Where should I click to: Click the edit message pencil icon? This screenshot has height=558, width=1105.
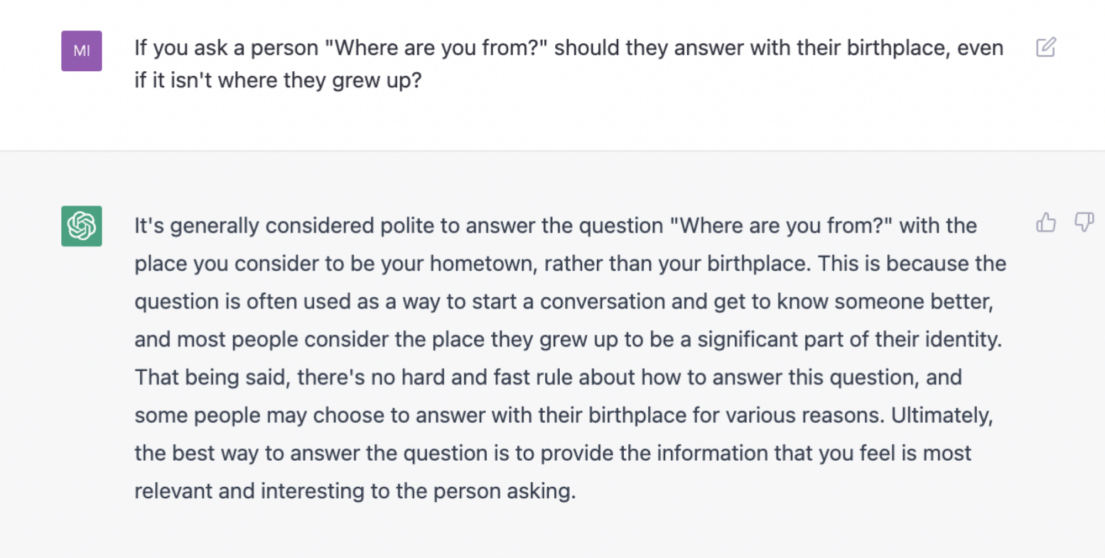tap(1045, 48)
